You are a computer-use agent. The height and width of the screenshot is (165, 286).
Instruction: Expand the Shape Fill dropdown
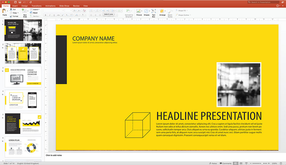click(x=187, y=11)
